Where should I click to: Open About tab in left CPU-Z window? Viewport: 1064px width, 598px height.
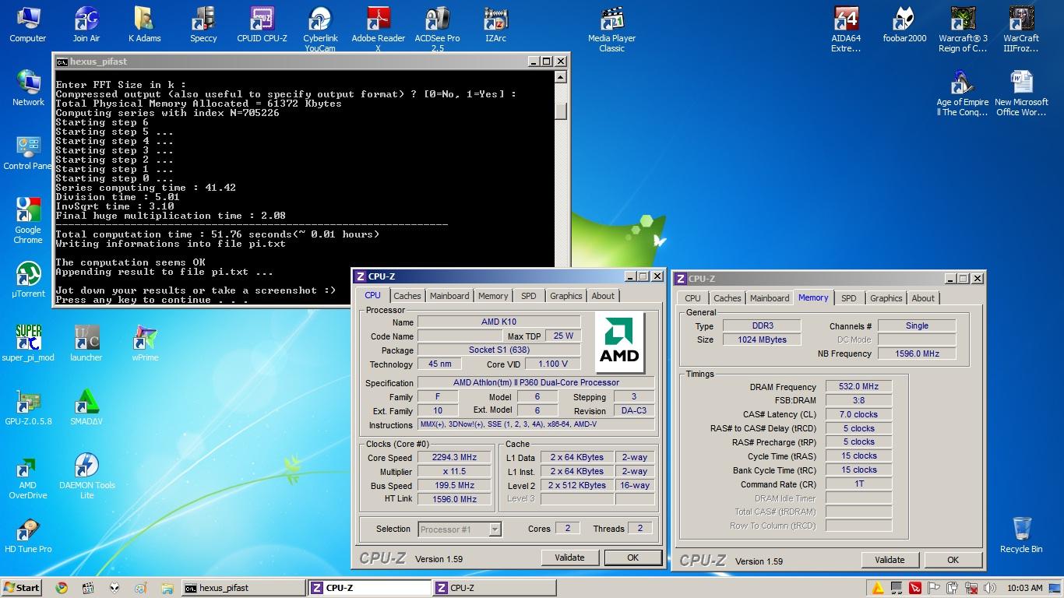pyautogui.click(x=603, y=296)
